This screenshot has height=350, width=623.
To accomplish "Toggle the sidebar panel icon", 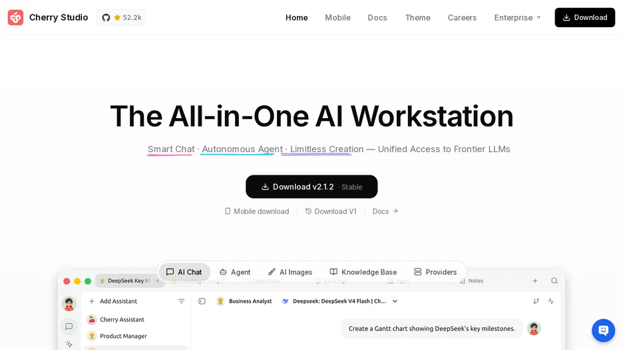I will coord(202,302).
